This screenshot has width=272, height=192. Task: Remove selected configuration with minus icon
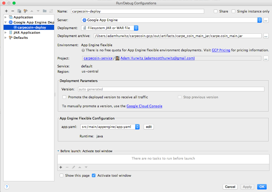tap(13, 11)
